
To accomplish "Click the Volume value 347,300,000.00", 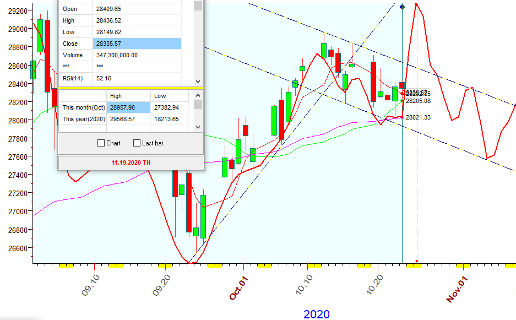I will (x=137, y=55).
